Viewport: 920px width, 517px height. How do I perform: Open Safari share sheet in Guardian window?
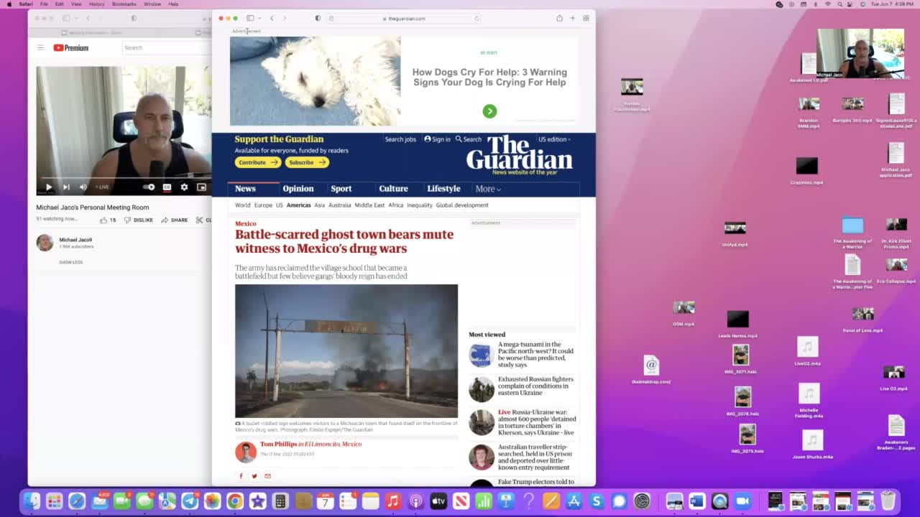pos(559,18)
